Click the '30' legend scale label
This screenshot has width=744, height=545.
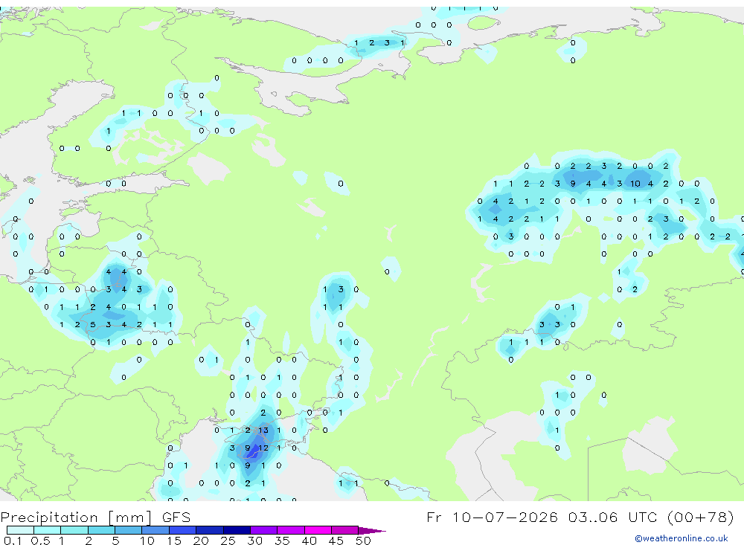(254, 541)
